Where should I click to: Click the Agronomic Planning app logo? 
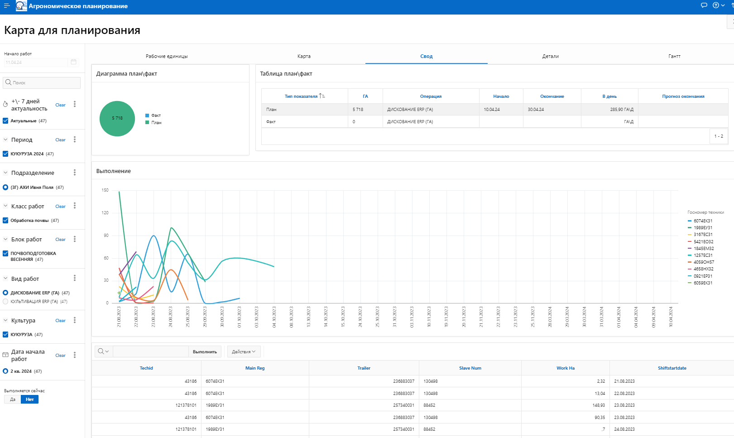click(x=21, y=6)
